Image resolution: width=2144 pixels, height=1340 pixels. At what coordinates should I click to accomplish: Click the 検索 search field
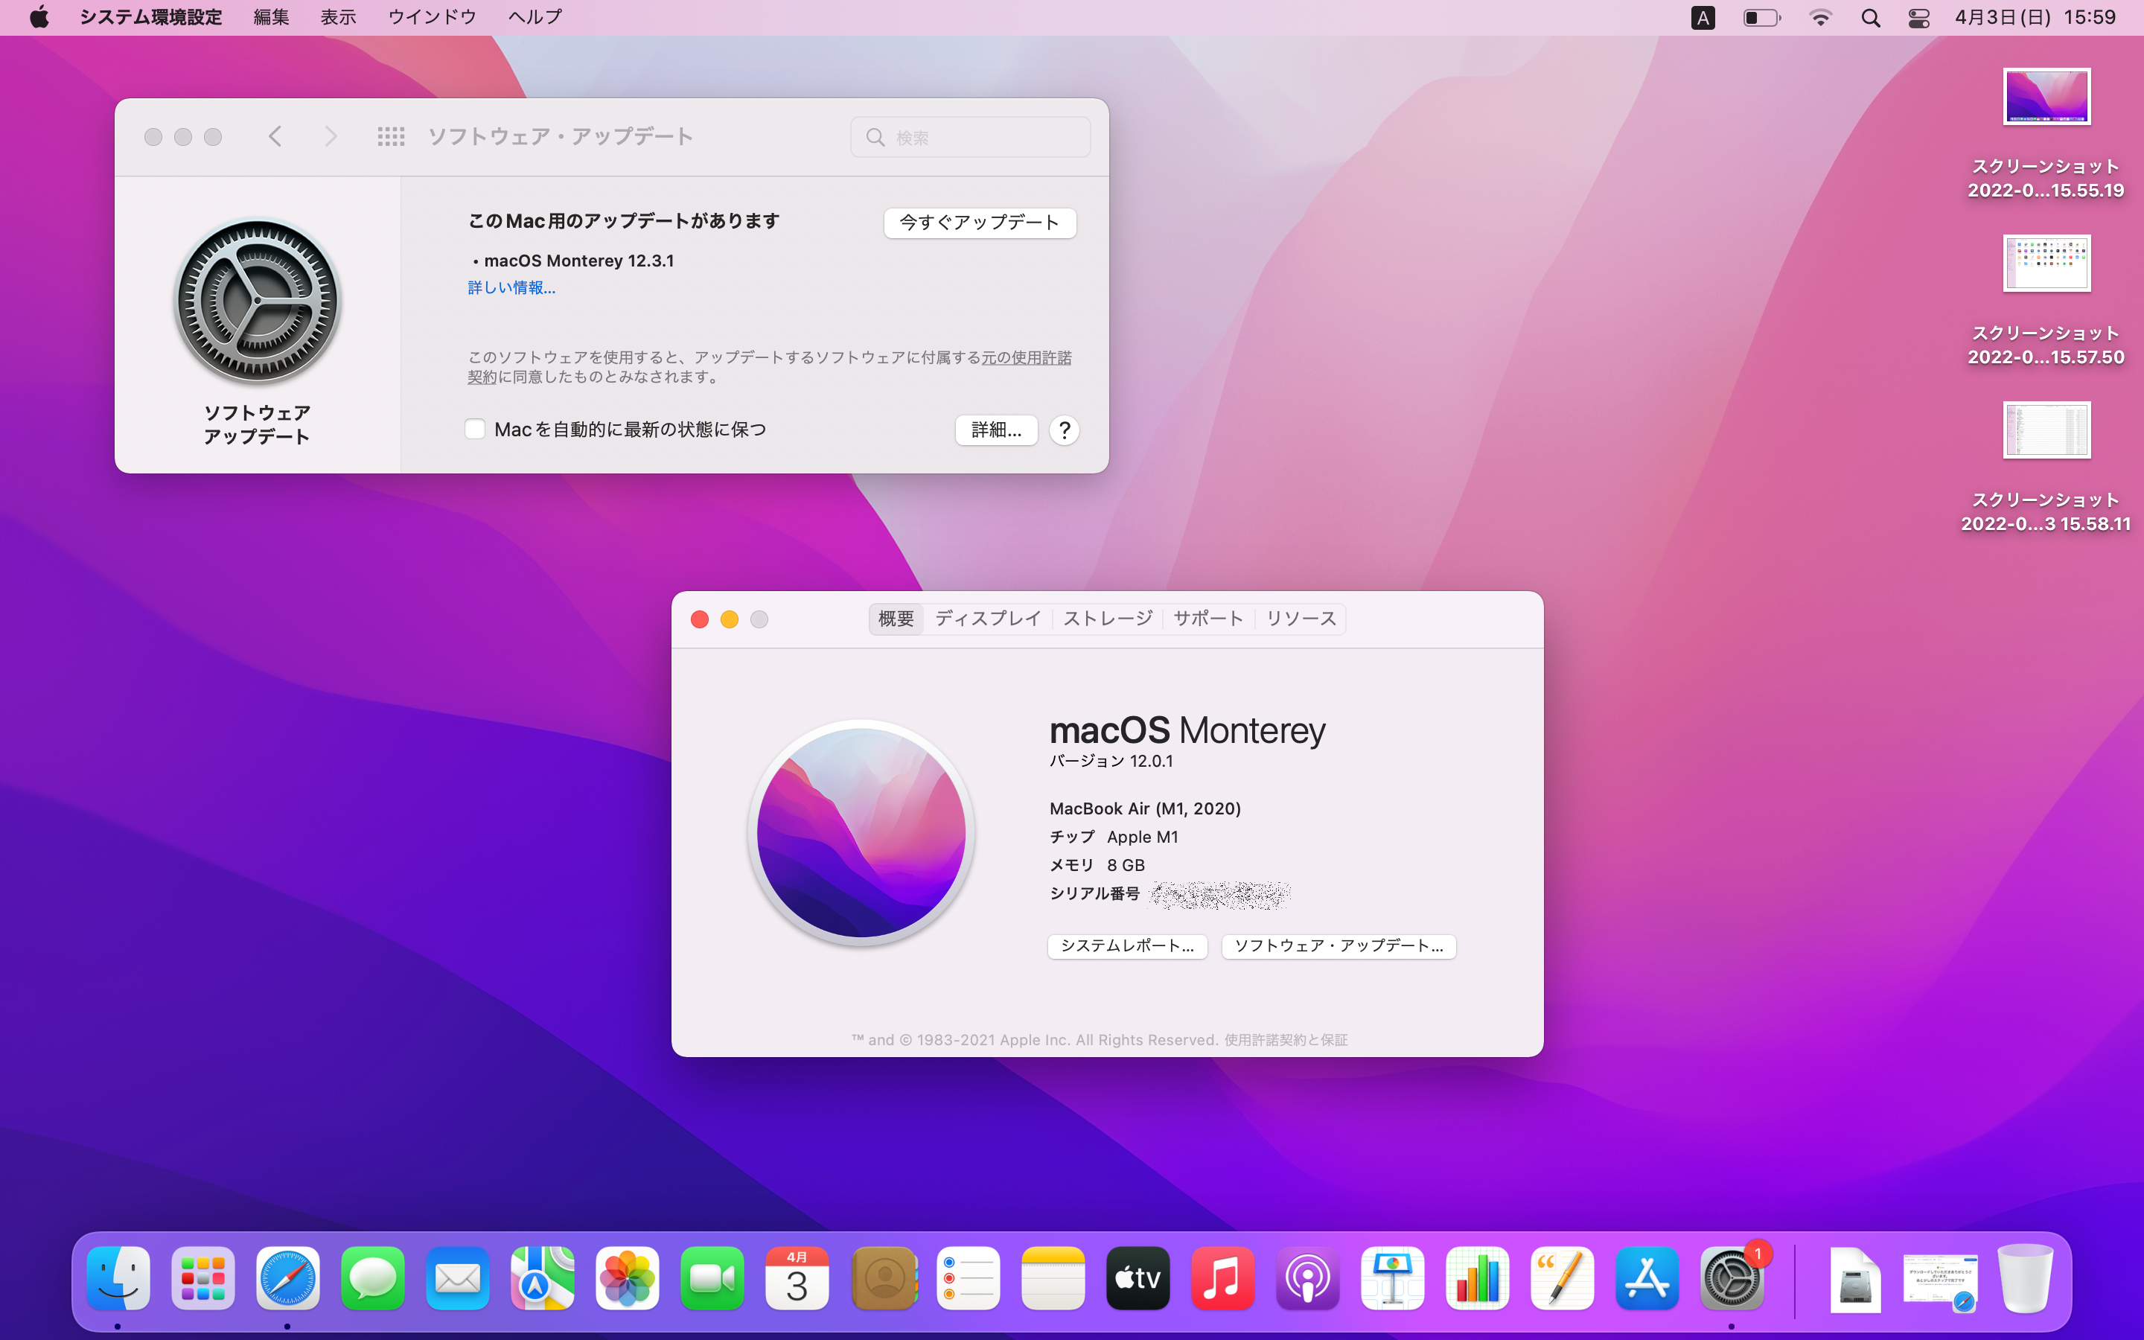click(970, 138)
